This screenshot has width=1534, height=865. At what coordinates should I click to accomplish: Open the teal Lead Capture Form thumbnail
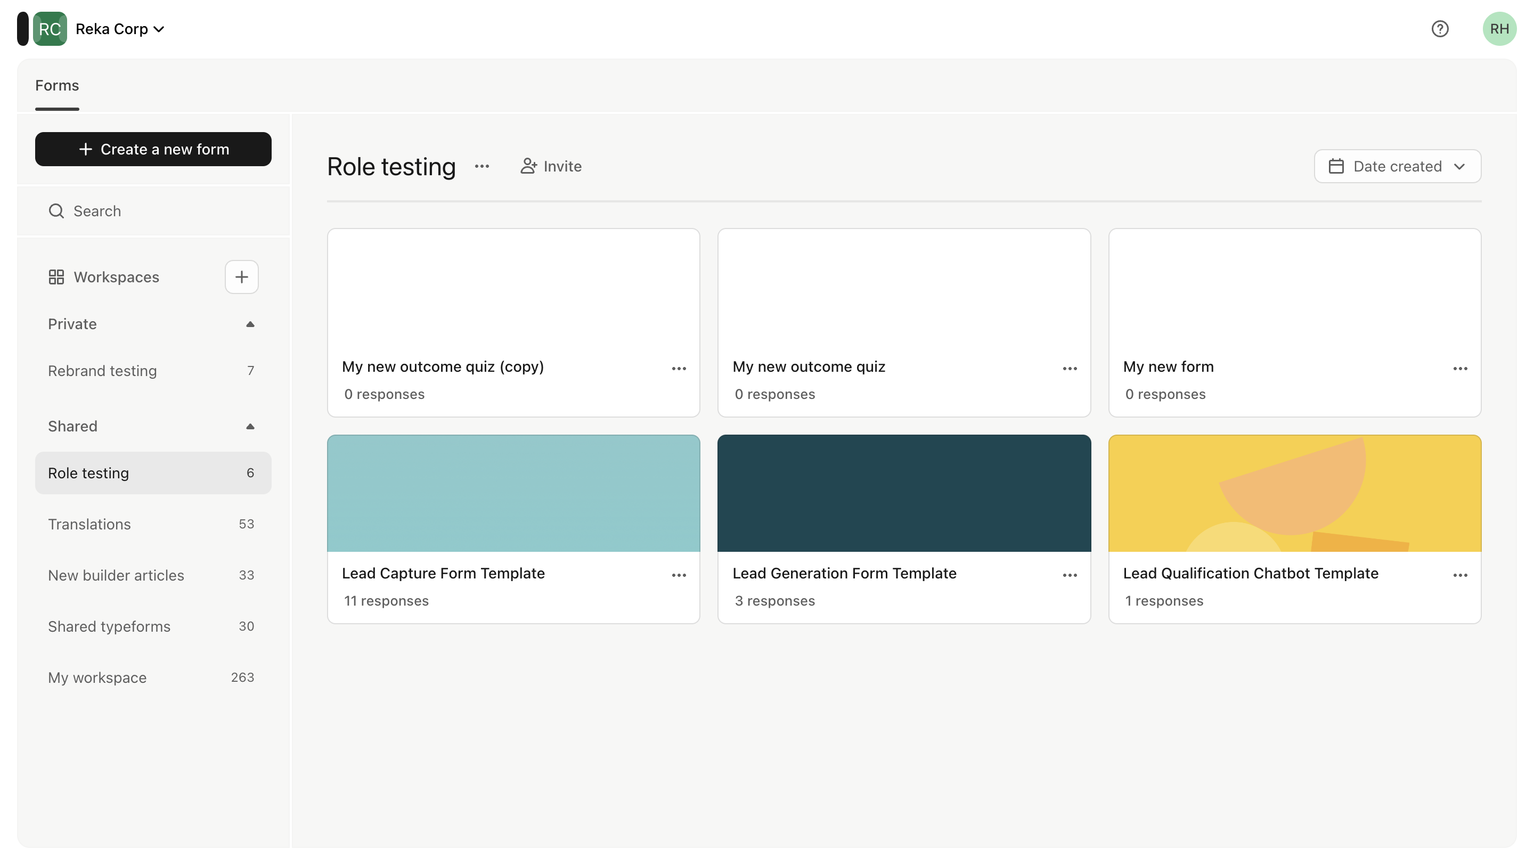[x=513, y=494]
